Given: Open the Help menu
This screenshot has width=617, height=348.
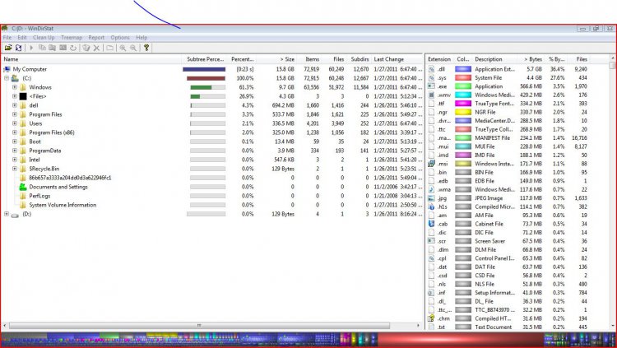Looking at the screenshot, I should coord(141,37).
